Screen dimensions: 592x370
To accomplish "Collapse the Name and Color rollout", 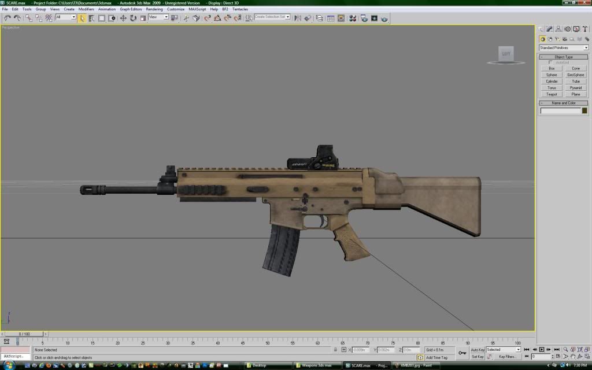I will click(563, 103).
